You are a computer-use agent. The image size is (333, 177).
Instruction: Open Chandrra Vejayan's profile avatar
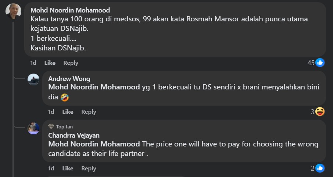(33, 128)
